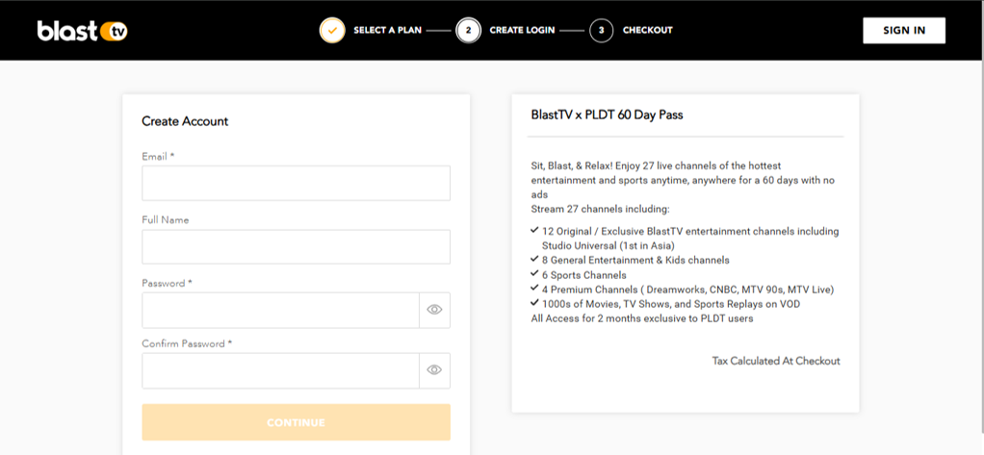
Task: Go to CREATE LOGIN step label
Action: 522,30
